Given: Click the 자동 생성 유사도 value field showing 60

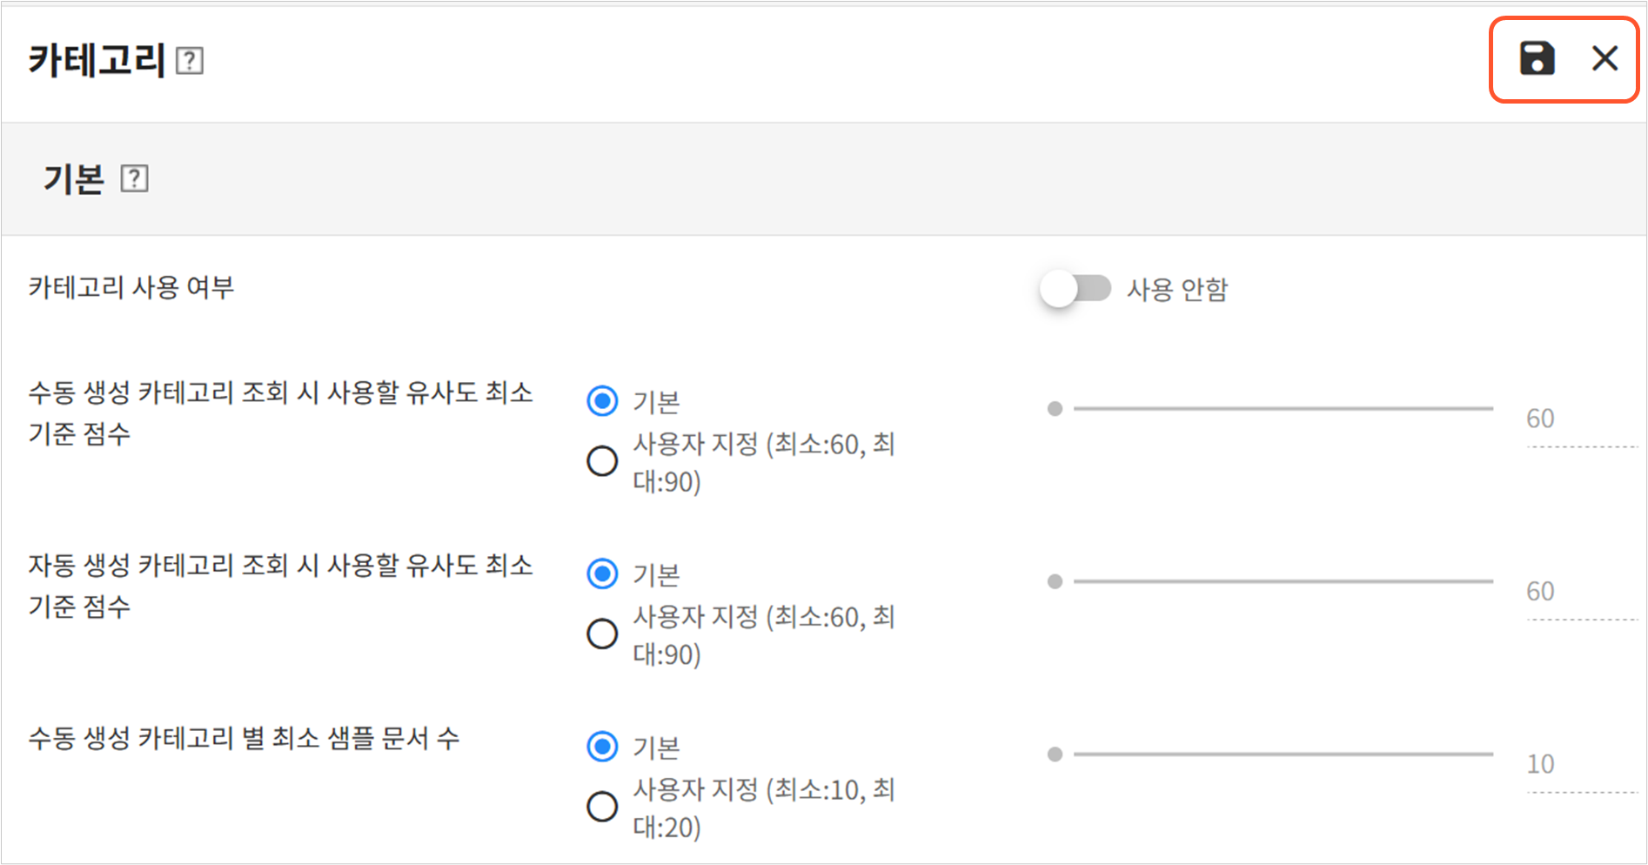Looking at the screenshot, I should click(1579, 592).
